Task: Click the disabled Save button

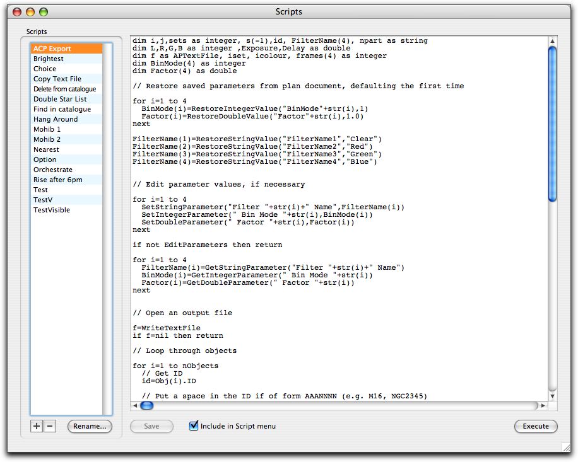Action: [x=151, y=426]
